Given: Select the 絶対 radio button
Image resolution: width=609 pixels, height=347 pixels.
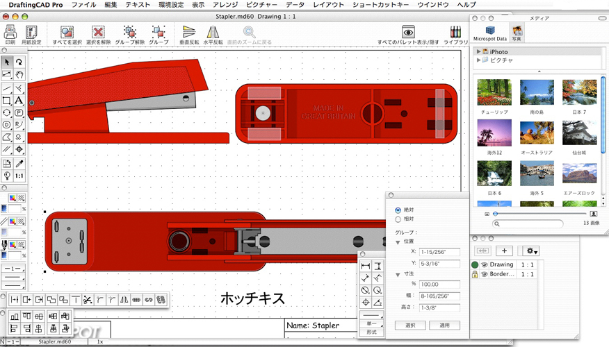Looking at the screenshot, I should 398,210.
